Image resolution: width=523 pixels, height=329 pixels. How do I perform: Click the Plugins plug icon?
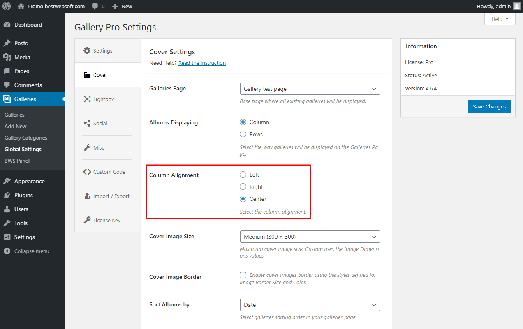[x=7, y=195]
